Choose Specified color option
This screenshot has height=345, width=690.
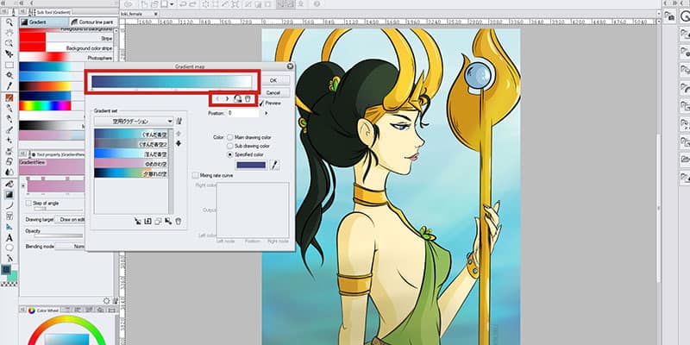coord(229,154)
